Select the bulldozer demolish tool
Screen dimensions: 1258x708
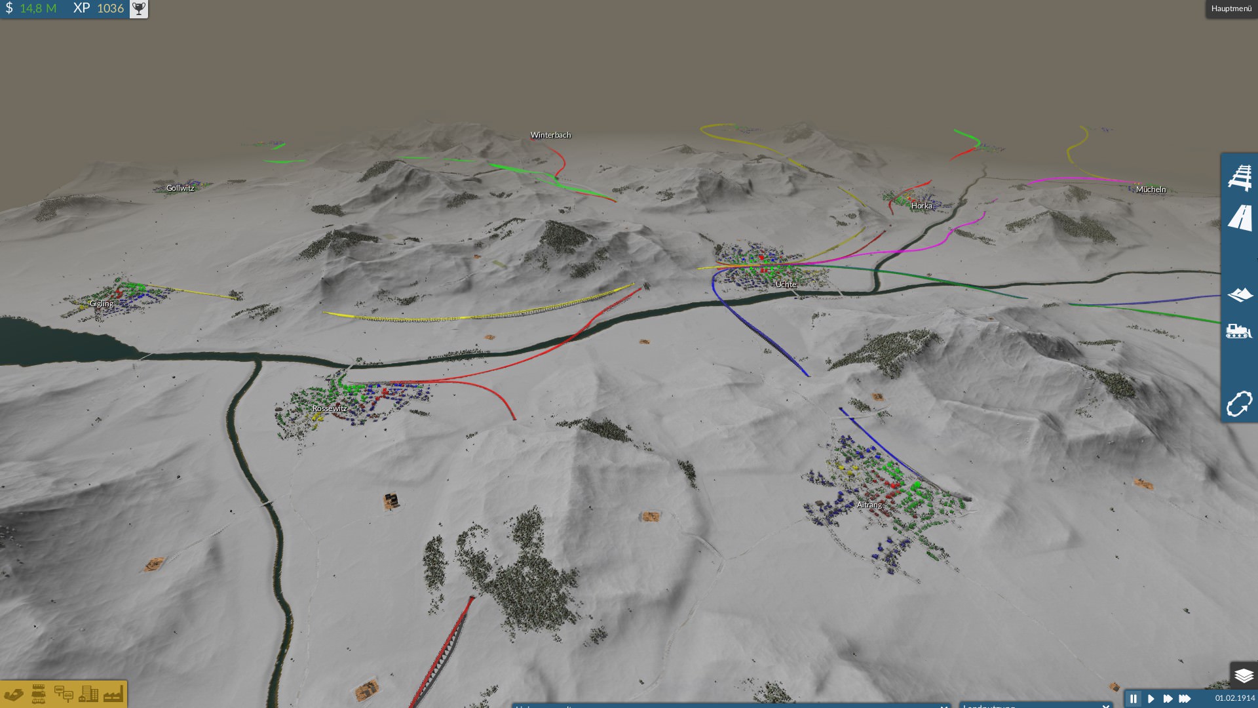click(x=1239, y=331)
